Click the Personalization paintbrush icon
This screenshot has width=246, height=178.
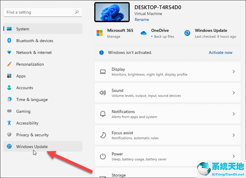tap(9, 64)
